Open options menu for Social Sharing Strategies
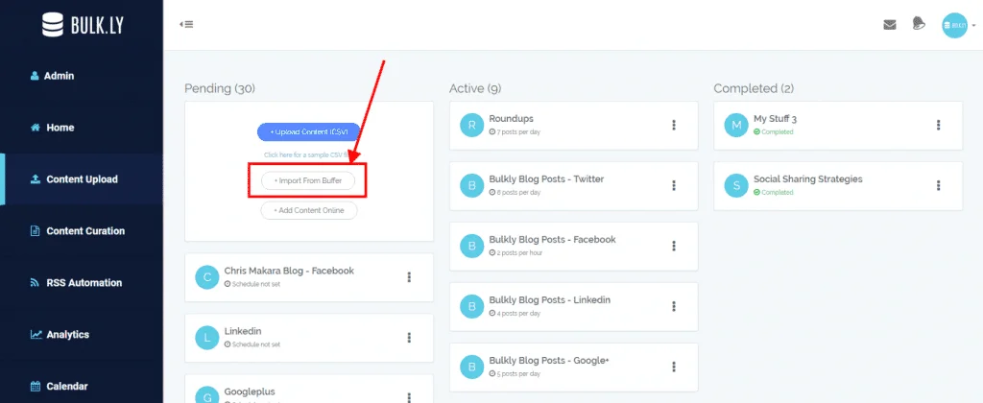Screen dimensions: 983x403 [939, 185]
